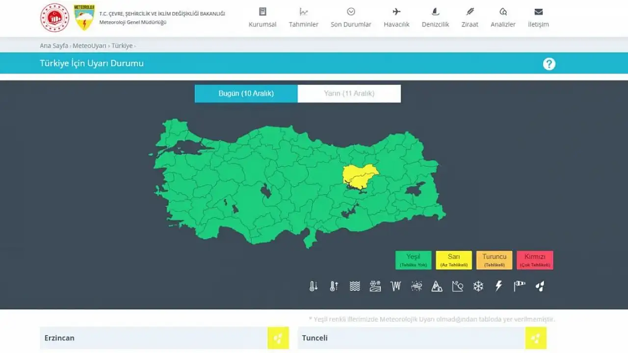Open the Tahminler menu
The image size is (628, 353).
pos(303,18)
